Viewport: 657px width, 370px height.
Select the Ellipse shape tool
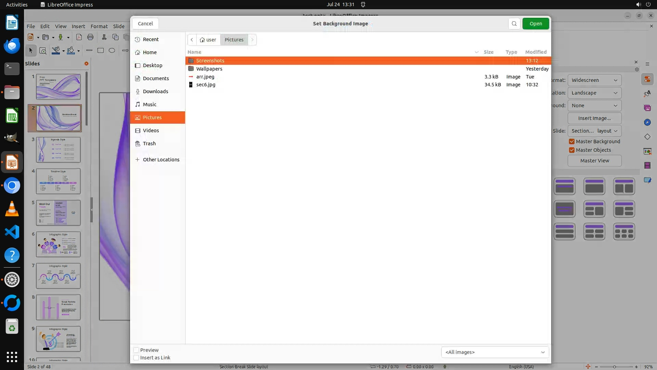[112, 50]
